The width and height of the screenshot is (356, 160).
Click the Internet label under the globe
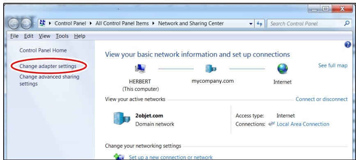(283, 82)
